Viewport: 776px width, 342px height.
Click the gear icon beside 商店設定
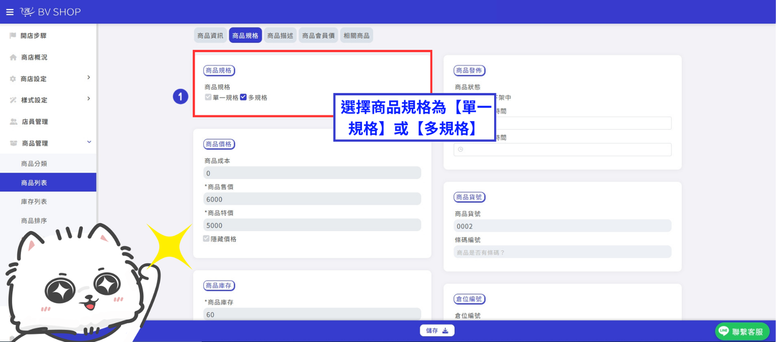(x=12, y=79)
